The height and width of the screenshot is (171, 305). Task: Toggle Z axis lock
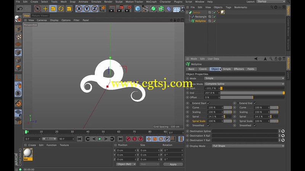click(95, 9)
